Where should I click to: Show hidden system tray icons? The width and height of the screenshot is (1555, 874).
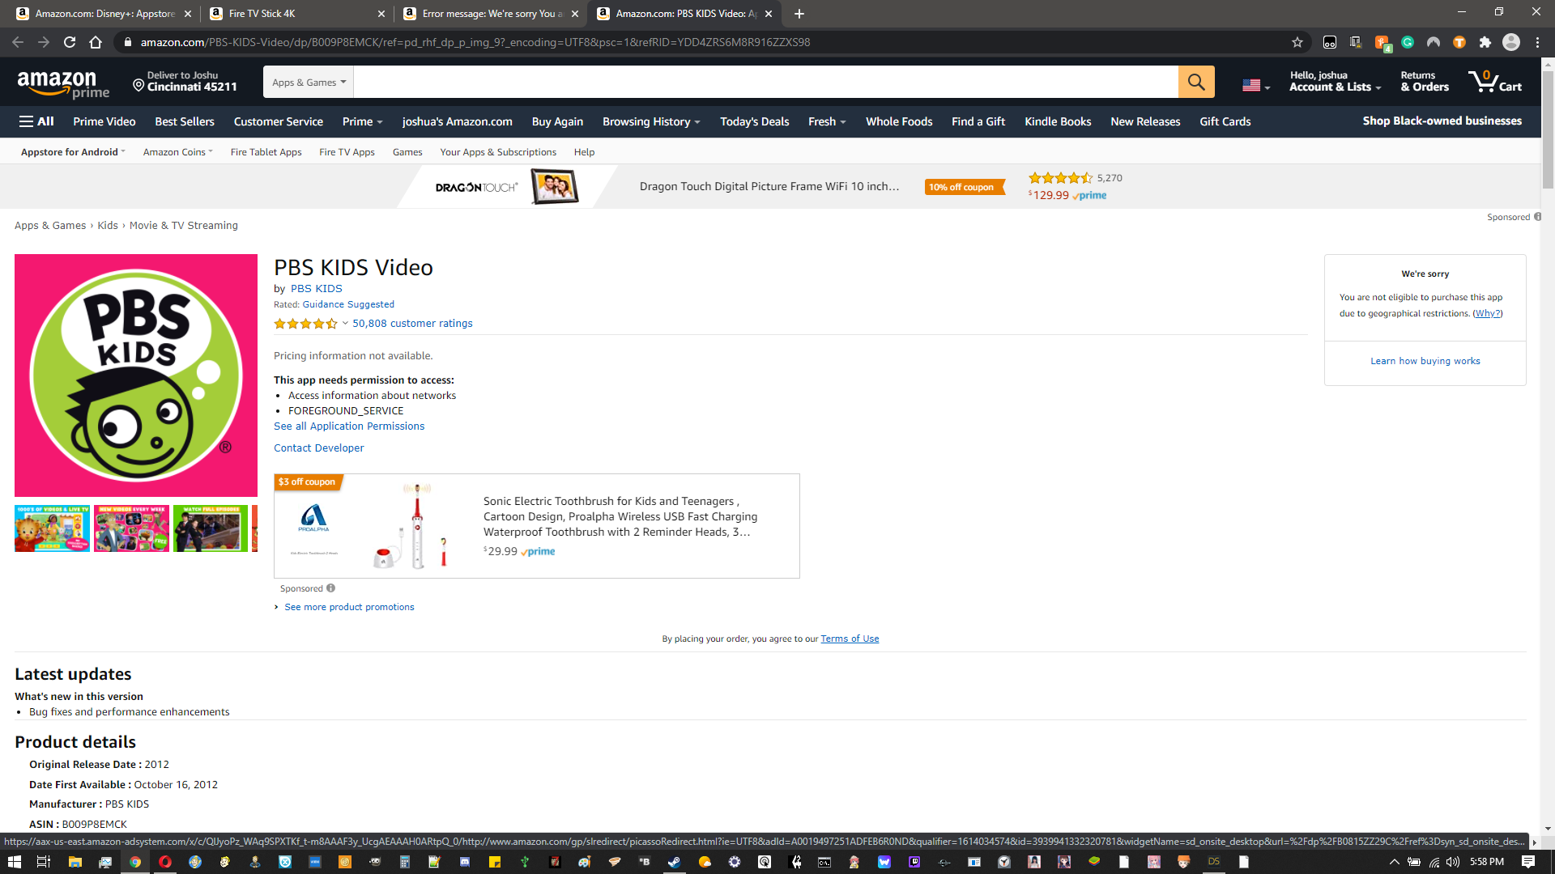click(1394, 862)
